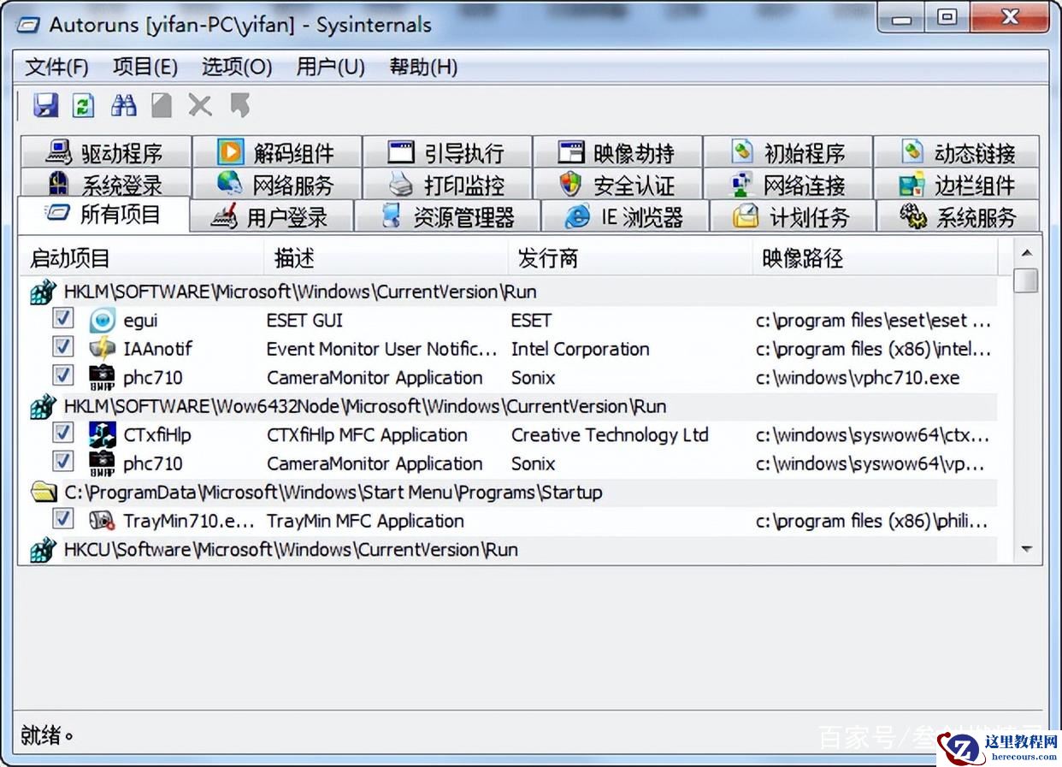Click the CTxfiHlp entry icon

click(102, 435)
